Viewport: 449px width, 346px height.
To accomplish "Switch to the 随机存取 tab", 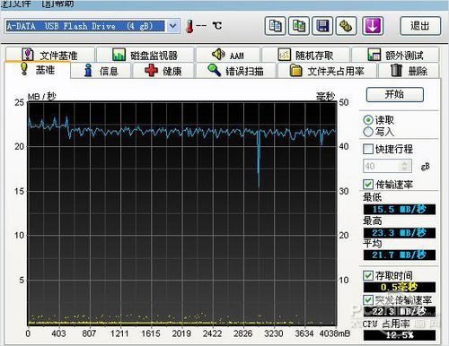I will click(x=306, y=55).
